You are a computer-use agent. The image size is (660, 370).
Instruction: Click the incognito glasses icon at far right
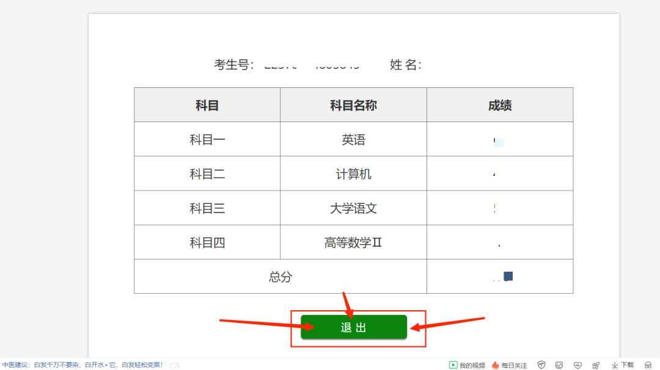click(x=648, y=365)
